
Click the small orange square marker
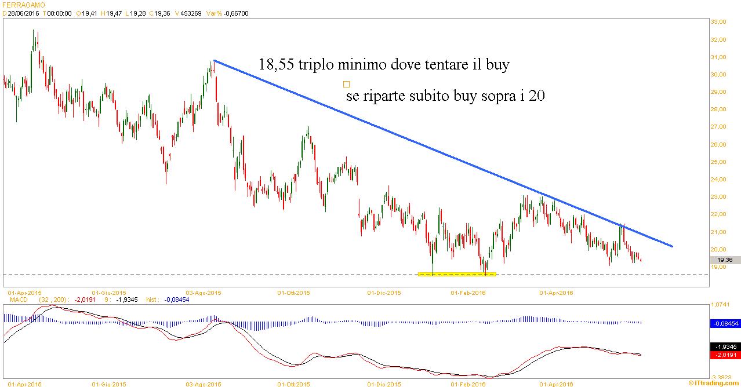click(347, 84)
